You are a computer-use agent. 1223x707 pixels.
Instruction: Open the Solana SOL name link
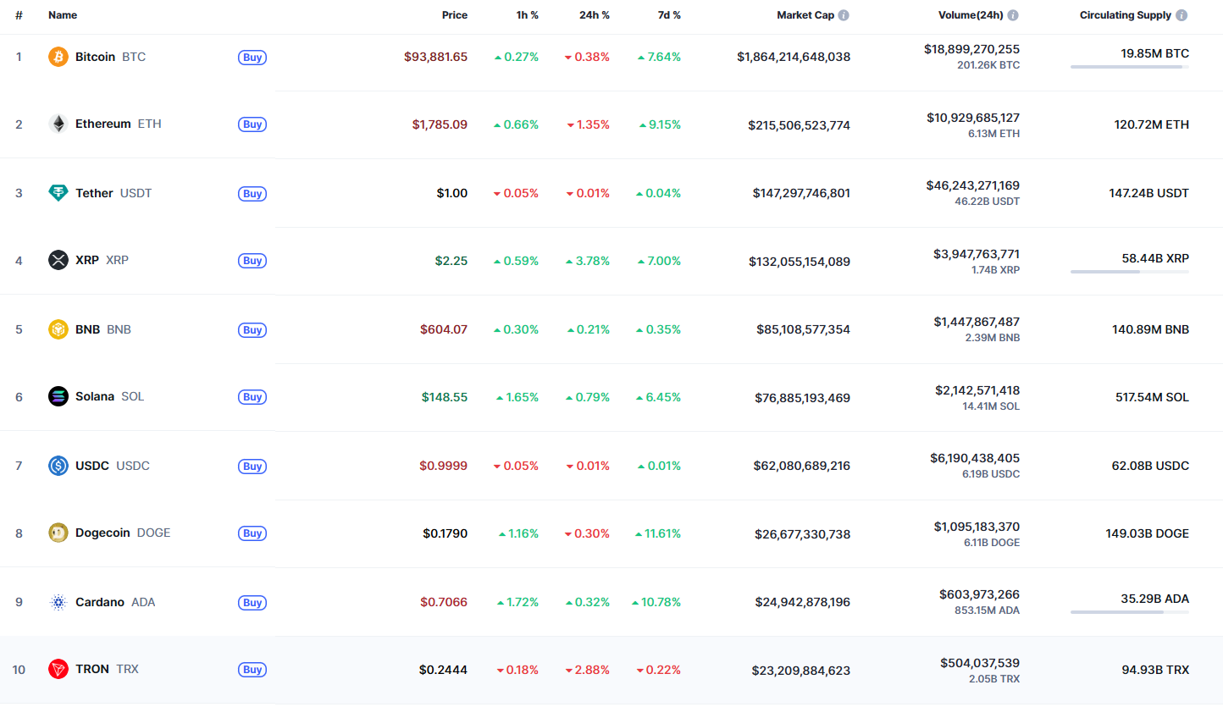[110, 396]
